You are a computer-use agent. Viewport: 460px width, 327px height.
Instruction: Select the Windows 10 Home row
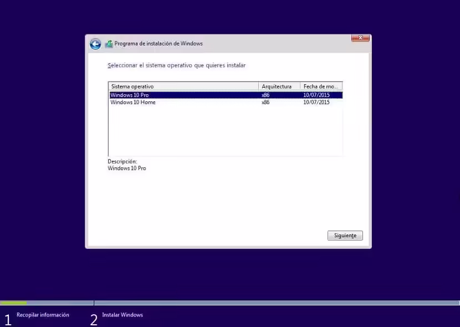tap(226, 103)
